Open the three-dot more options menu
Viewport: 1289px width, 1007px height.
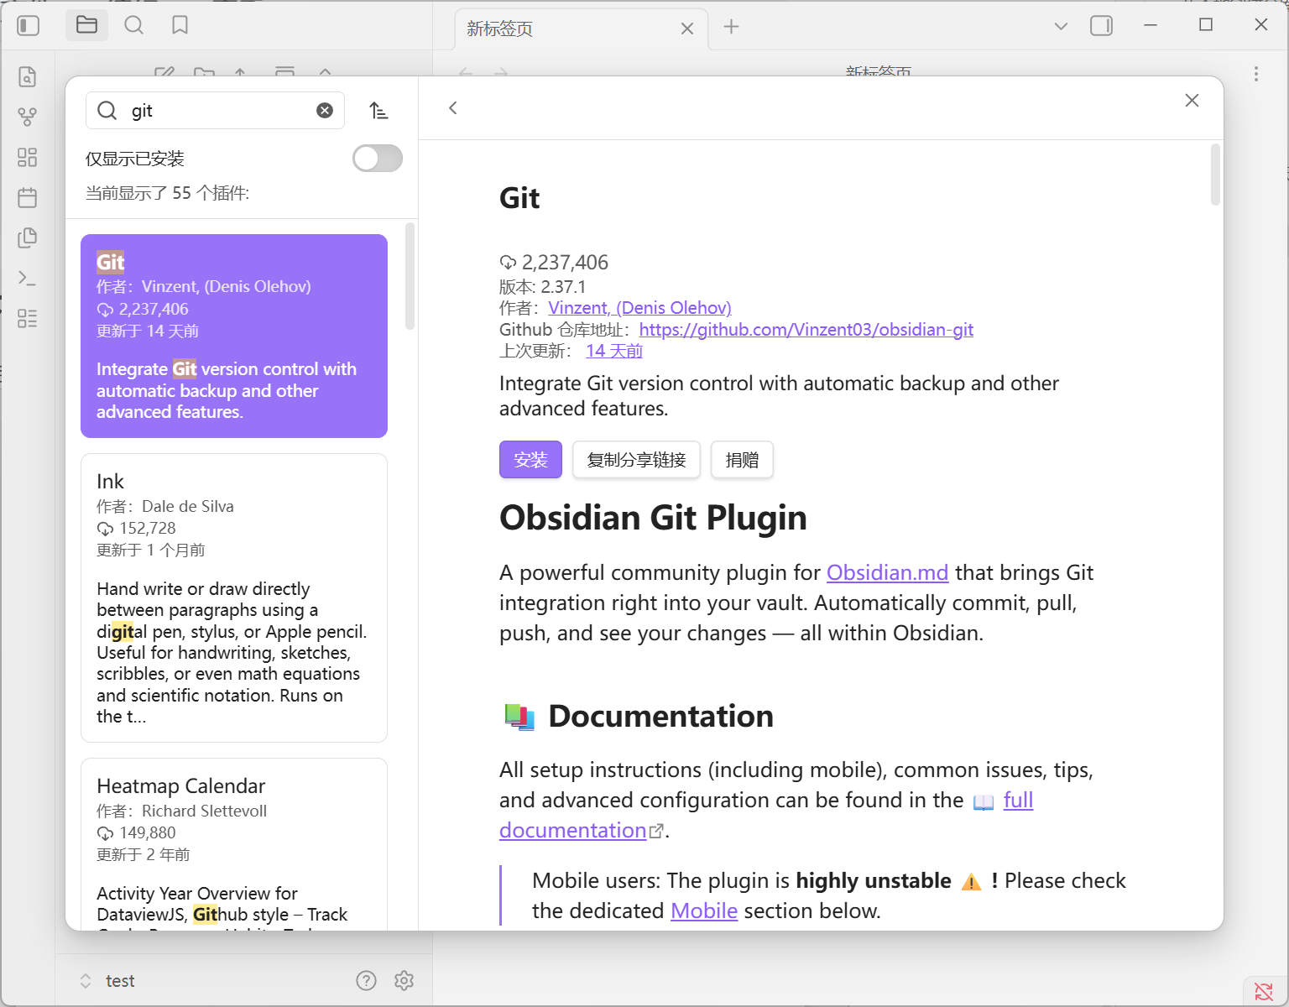(x=1256, y=74)
